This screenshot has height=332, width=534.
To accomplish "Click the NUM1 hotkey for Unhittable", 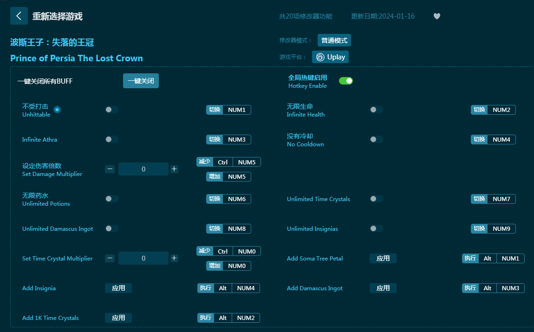I will click(228, 110).
